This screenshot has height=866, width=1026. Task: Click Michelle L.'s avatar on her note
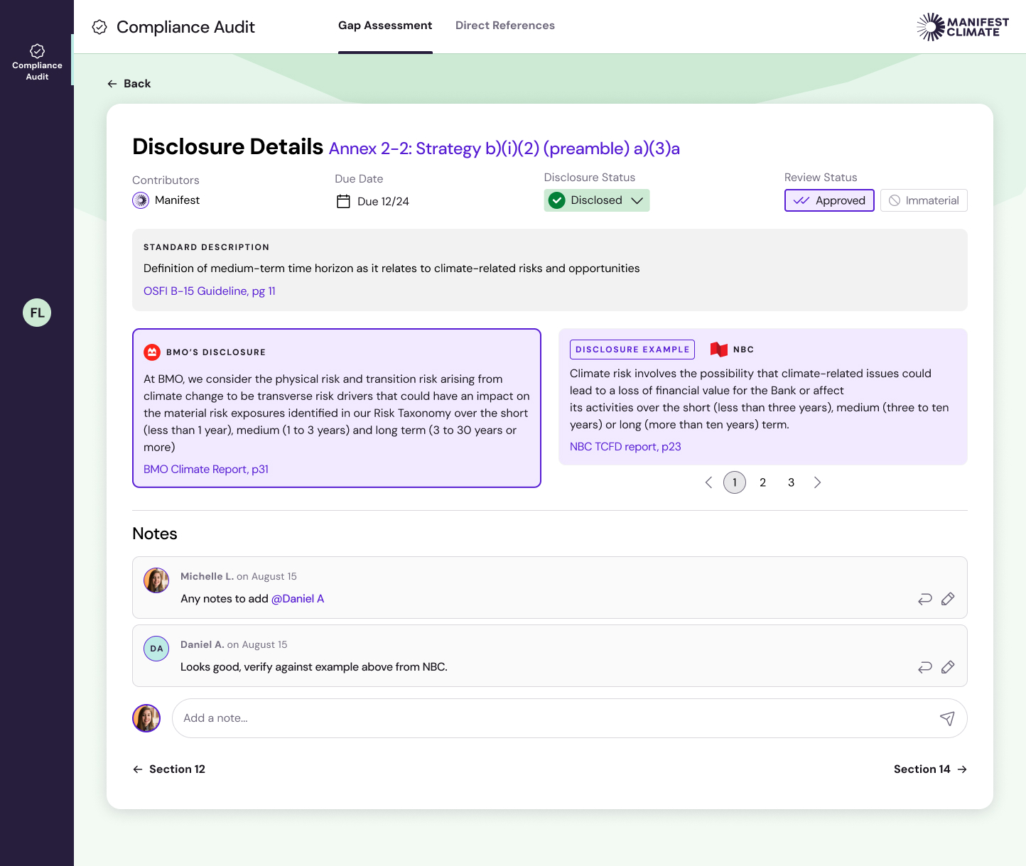[156, 580]
